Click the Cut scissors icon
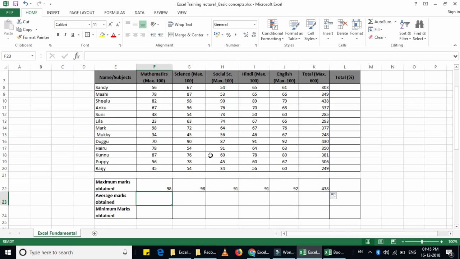Image resolution: width=460 pixels, height=259 pixels. point(19,22)
